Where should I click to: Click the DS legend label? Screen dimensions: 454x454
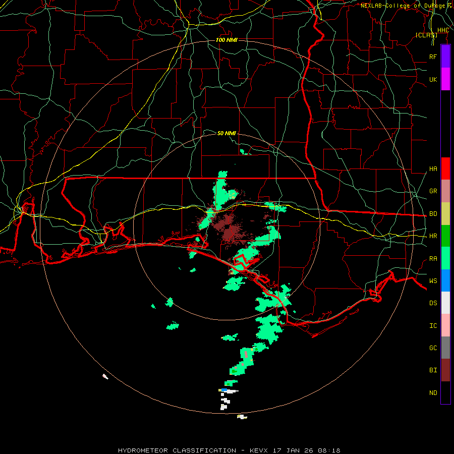(433, 303)
